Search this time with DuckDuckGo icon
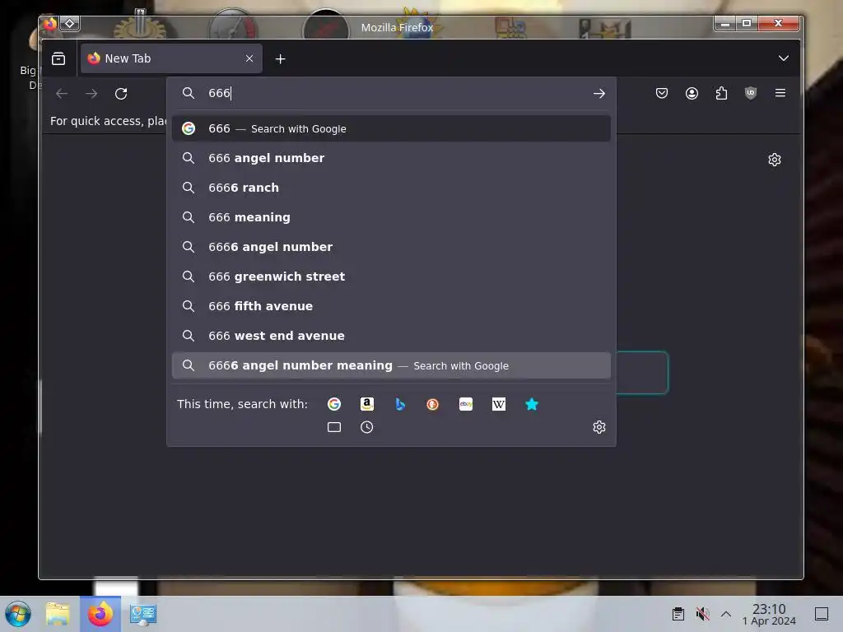Screen dimensions: 843x632 [x=432, y=404]
